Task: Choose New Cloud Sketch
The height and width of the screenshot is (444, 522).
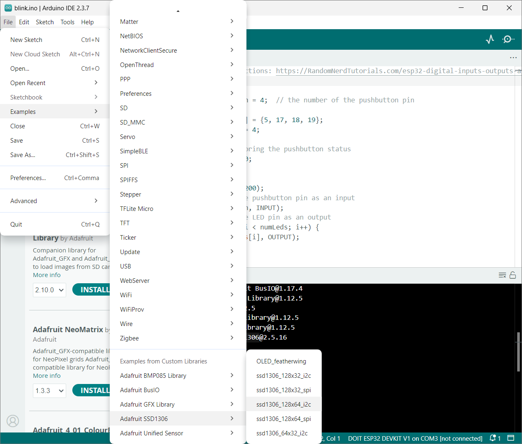Action: pos(55,54)
